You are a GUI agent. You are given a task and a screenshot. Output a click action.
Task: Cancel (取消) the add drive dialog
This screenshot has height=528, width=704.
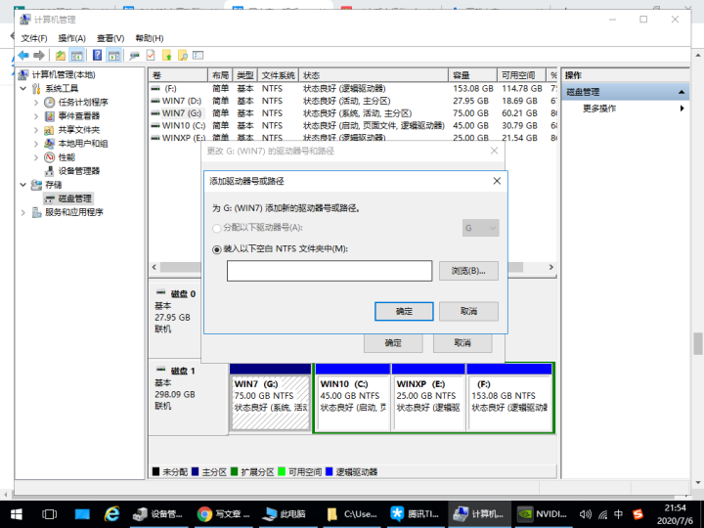[468, 311]
